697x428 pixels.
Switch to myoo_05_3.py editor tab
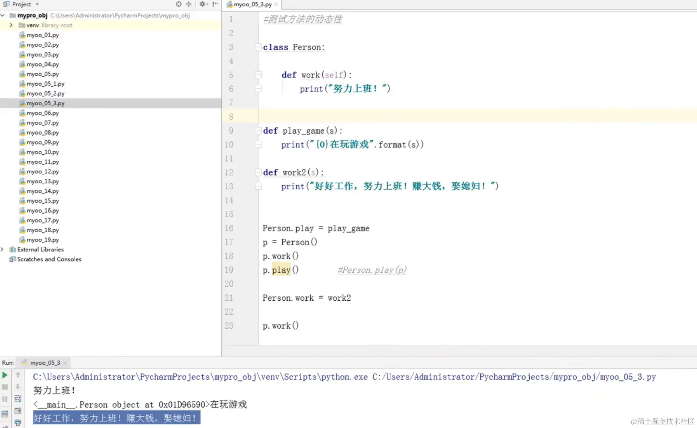(253, 4)
